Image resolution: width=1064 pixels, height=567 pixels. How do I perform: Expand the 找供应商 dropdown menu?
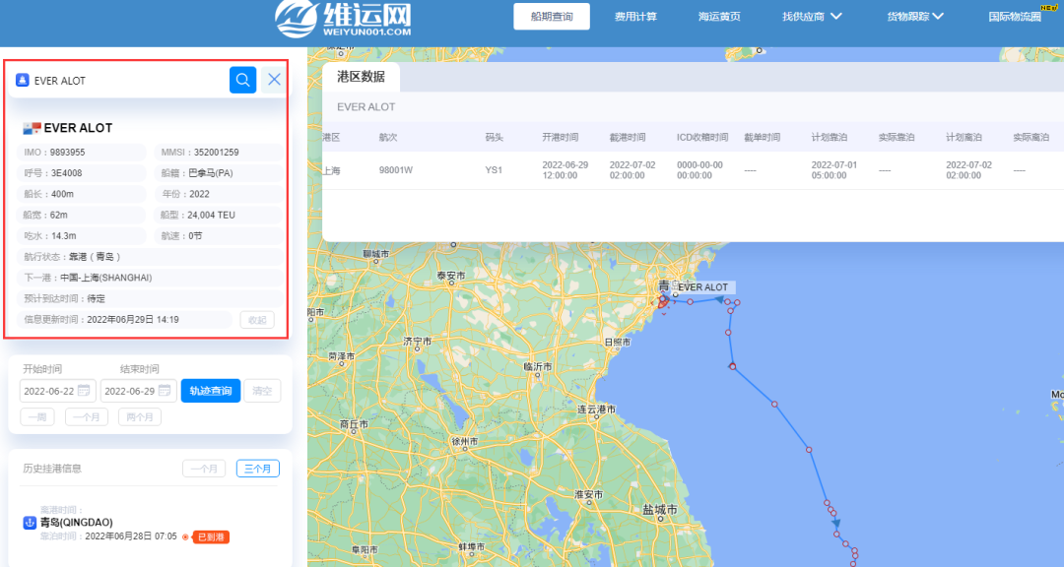point(804,16)
